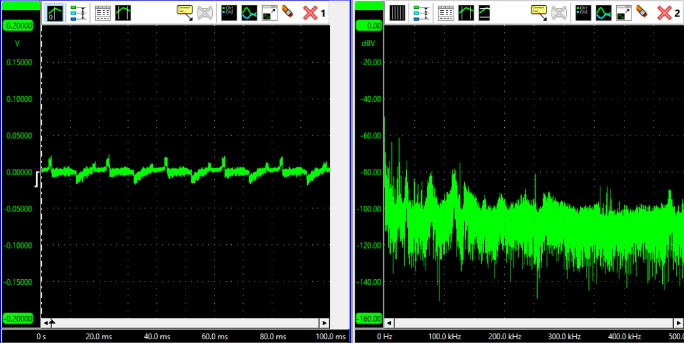This screenshot has height=343, width=684.
Task: Click the 80.0 ms time axis label
Action: 272,337
